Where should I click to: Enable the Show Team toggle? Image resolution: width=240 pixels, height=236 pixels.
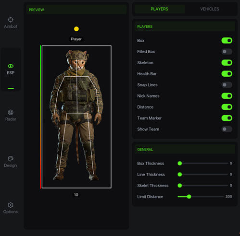[x=227, y=129]
